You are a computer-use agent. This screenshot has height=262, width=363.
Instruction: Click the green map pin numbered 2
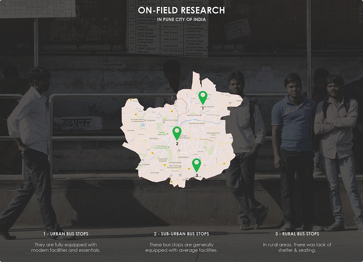click(x=177, y=134)
